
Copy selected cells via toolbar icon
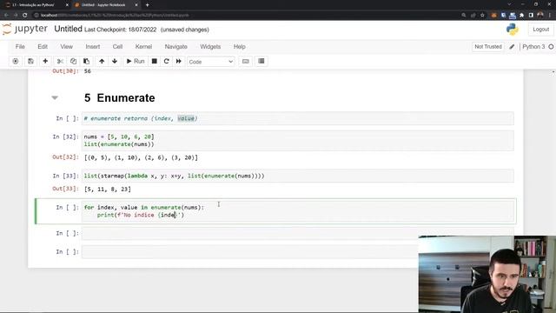point(73,62)
